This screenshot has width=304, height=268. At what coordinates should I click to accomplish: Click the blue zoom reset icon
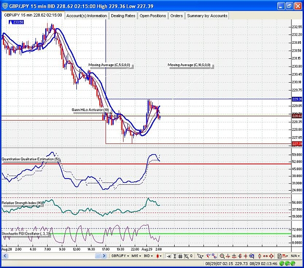251,256
